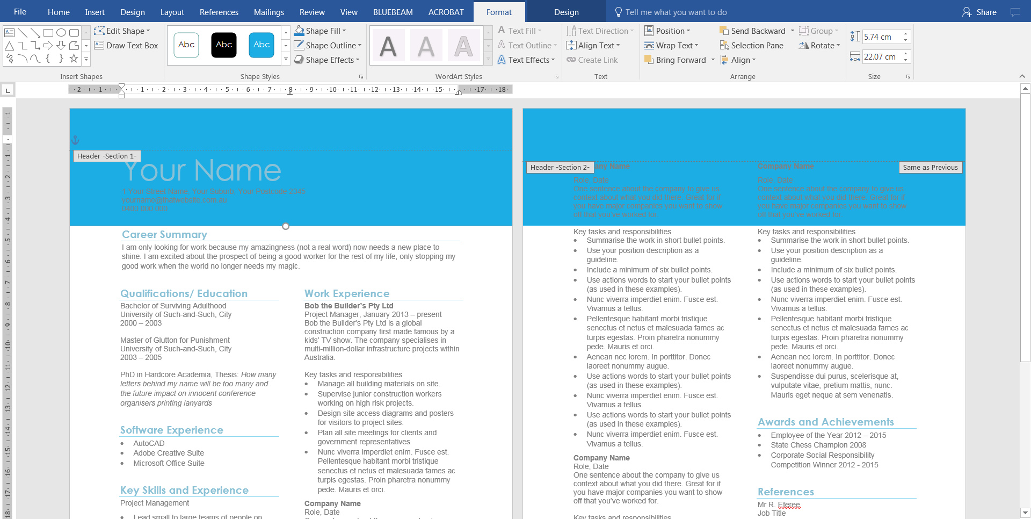The width and height of the screenshot is (1031, 519).
Task: Switch to the Home tab
Action: click(59, 12)
